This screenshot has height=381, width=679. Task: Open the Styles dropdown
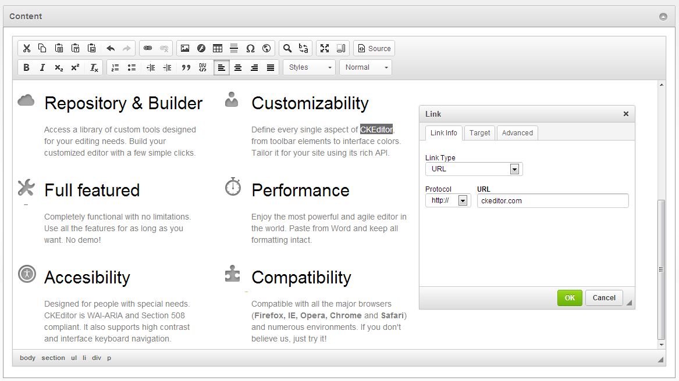[x=310, y=67]
